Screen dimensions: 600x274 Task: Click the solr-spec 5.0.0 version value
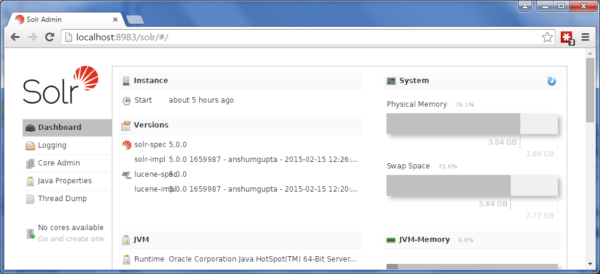pos(178,145)
